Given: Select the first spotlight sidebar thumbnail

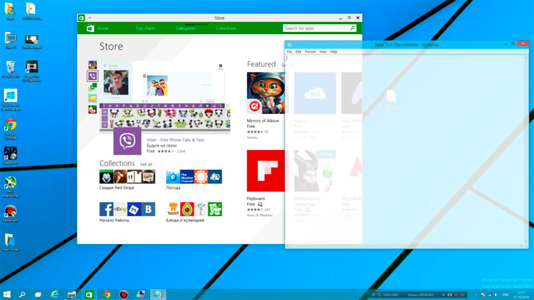Looking at the screenshot, I should pos(92,65).
